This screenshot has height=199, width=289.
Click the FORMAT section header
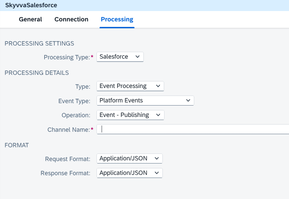[17, 145]
